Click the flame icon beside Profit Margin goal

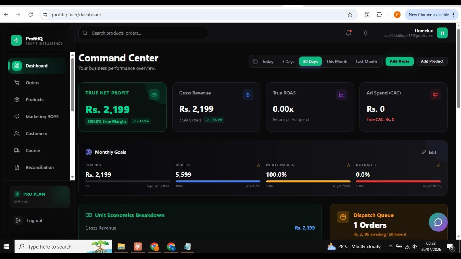(x=349, y=165)
